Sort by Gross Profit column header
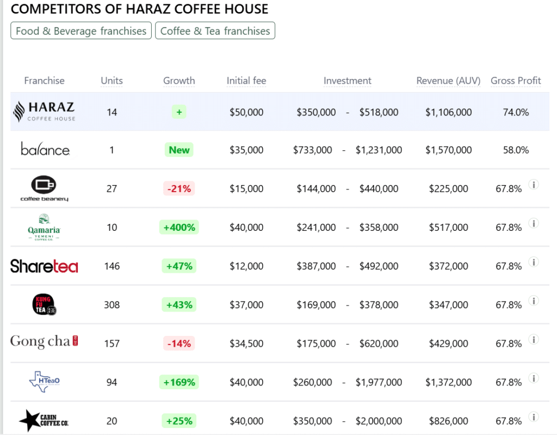This screenshot has height=435, width=557. tap(516, 81)
